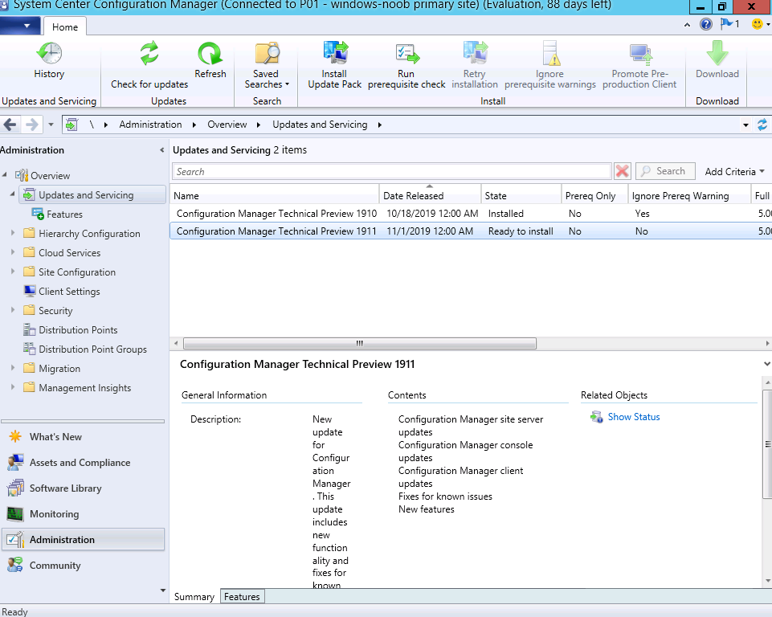The image size is (772, 617).
Task: Open Assets and Compliance workspace
Action: coord(80,463)
